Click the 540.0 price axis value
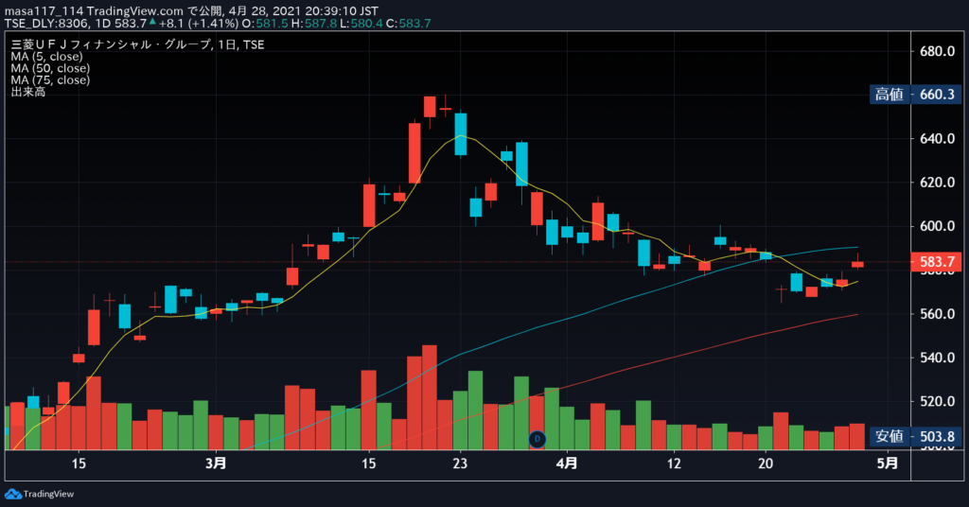 point(938,358)
